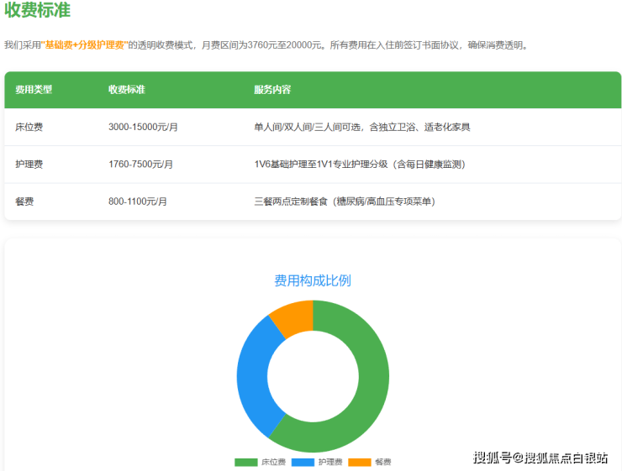This screenshot has width=622, height=471.
Task: Select the 床位费 row label
Action: point(29,128)
